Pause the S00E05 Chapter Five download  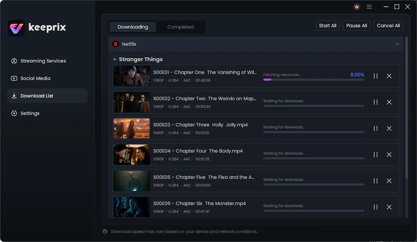pyautogui.click(x=376, y=181)
